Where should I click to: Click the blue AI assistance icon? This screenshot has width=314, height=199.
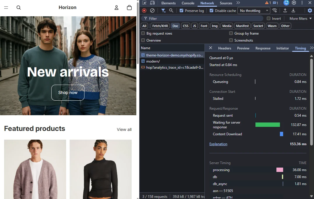coord(286,3)
